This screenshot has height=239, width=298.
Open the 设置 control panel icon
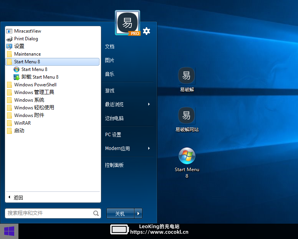click(9, 46)
